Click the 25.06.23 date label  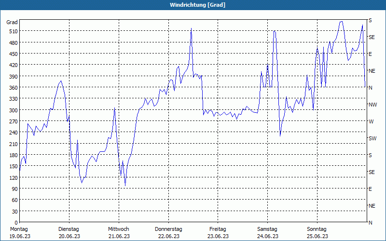pos(317,236)
